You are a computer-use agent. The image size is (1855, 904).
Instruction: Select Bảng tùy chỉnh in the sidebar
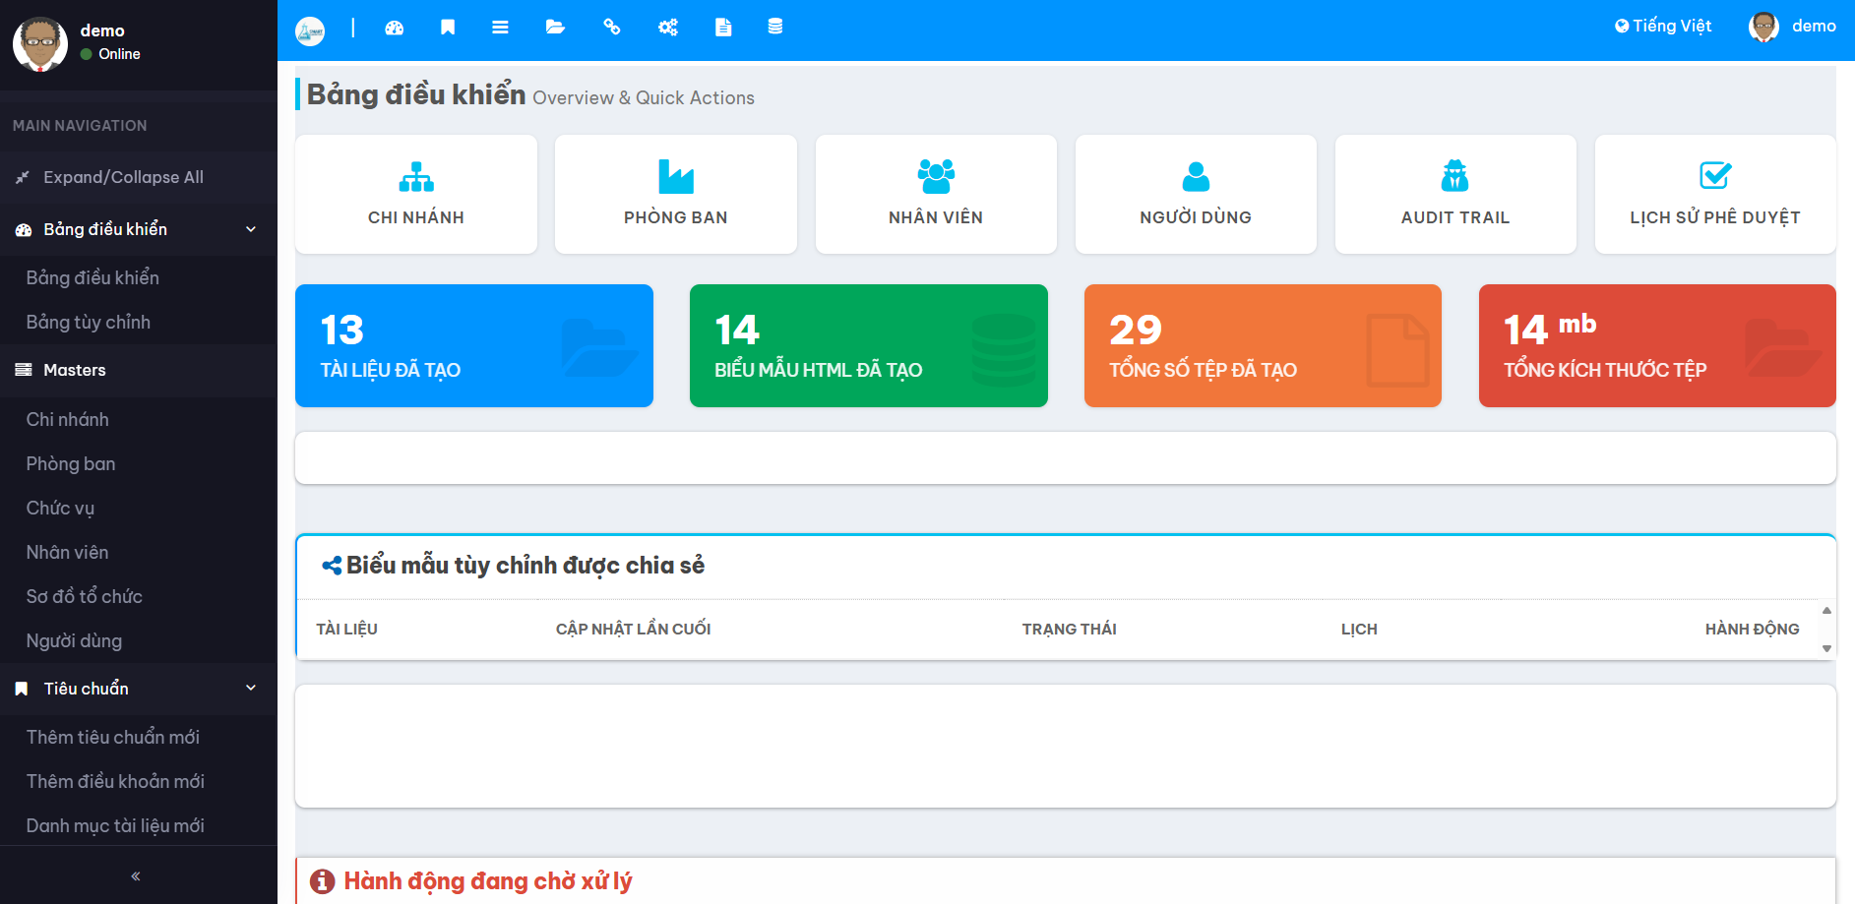[89, 322]
